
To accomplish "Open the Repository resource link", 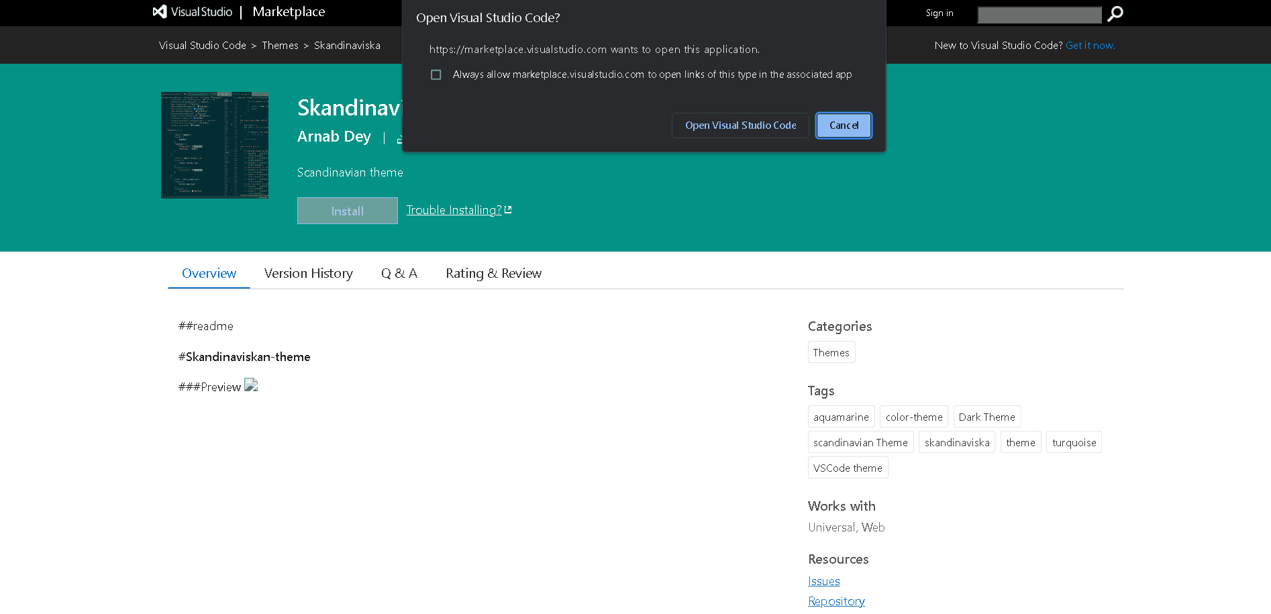I will (x=836, y=601).
